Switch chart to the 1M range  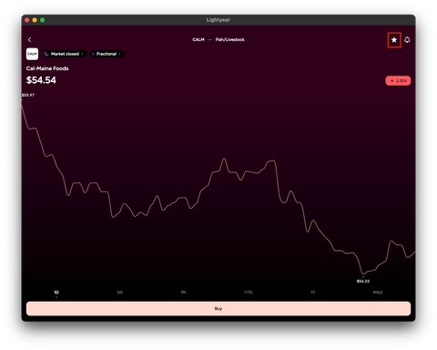coord(183,293)
